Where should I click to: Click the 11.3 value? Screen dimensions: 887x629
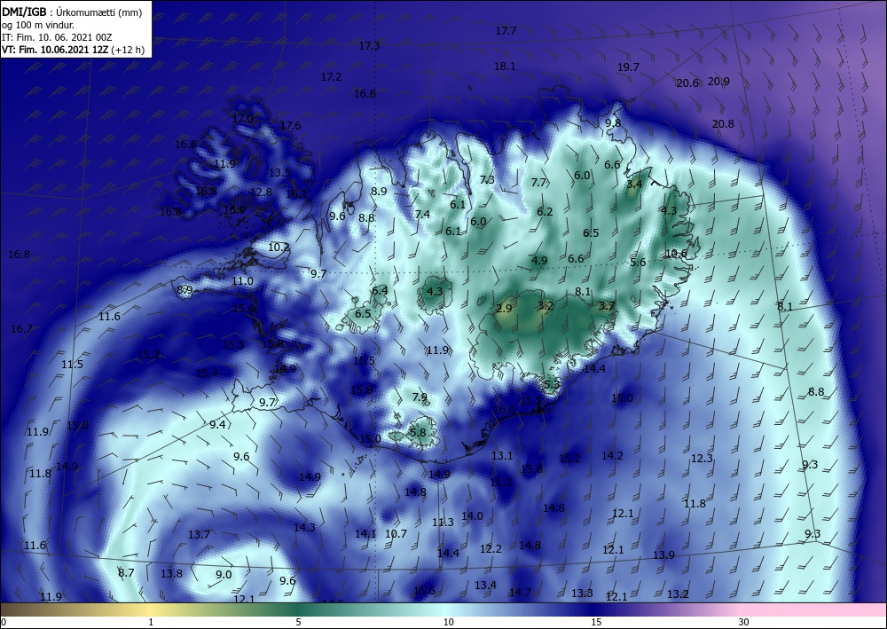click(443, 522)
